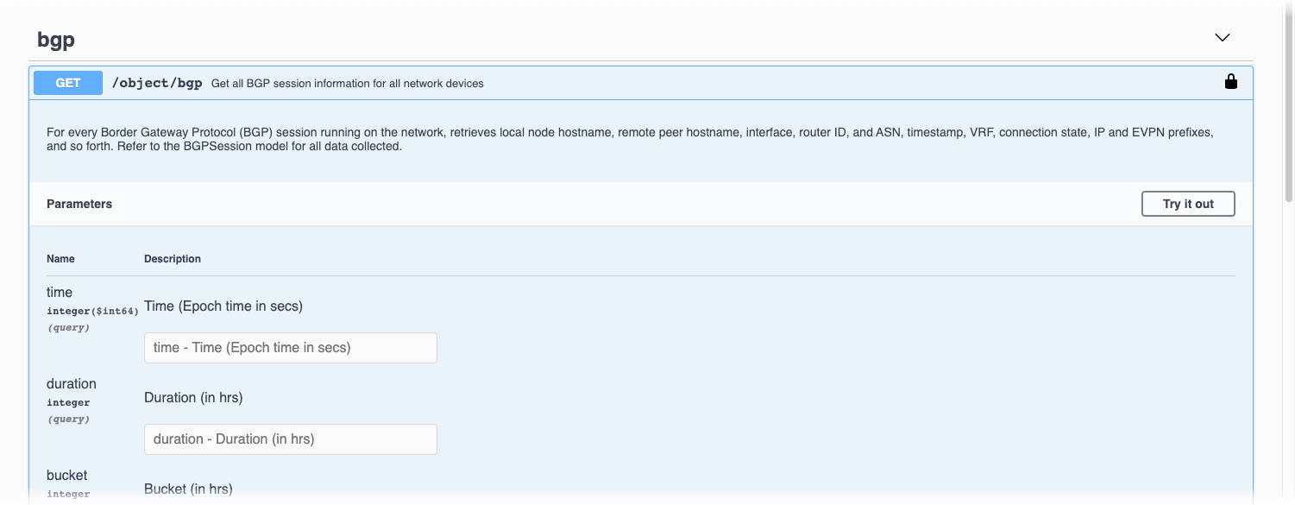
Task: Click the endpoint summary about BGP sessions
Action: (x=347, y=84)
